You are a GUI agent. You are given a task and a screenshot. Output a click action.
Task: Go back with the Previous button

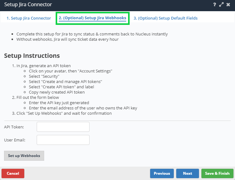click(x=162, y=173)
